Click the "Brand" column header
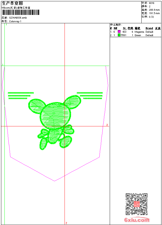This screenshot has width=162, height=225. tap(149, 28)
